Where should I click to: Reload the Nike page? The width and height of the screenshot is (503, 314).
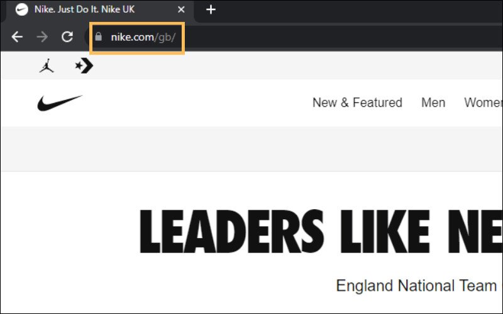click(x=67, y=37)
